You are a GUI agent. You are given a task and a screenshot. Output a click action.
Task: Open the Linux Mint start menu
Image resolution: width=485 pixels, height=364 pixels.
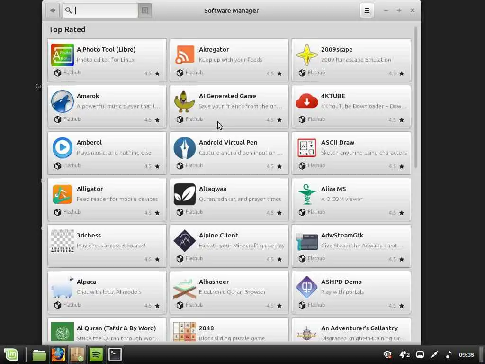pyautogui.click(x=11, y=355)
